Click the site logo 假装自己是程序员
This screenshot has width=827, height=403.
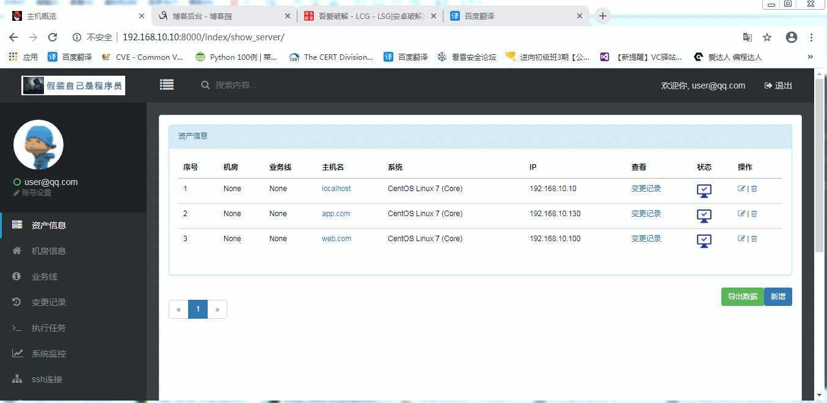point(73,85)
